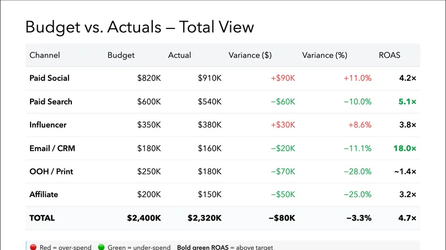Click the Affiliate channel cell
The width and height of the screenshot is (446, 250).
point(43,194)
